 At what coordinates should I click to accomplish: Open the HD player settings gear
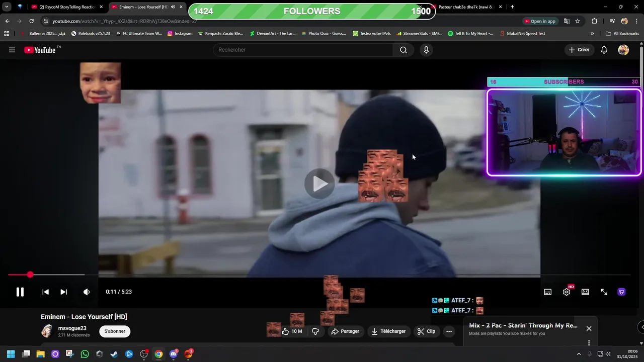pyautogui.click(x=567, y=292)
